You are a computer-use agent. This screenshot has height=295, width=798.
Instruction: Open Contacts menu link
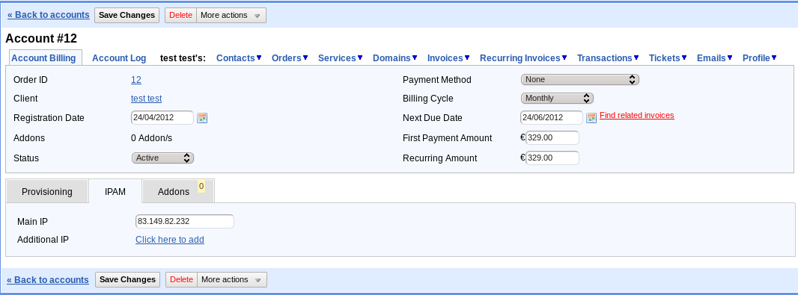[235, 58]
